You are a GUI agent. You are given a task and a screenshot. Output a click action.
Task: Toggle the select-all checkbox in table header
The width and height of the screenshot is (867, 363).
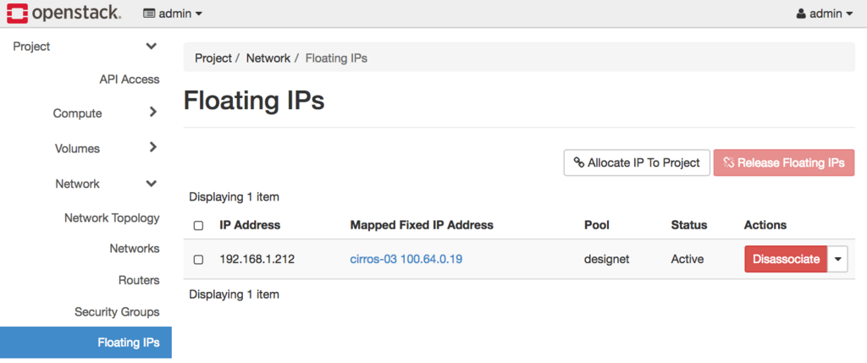coord(198,226)
